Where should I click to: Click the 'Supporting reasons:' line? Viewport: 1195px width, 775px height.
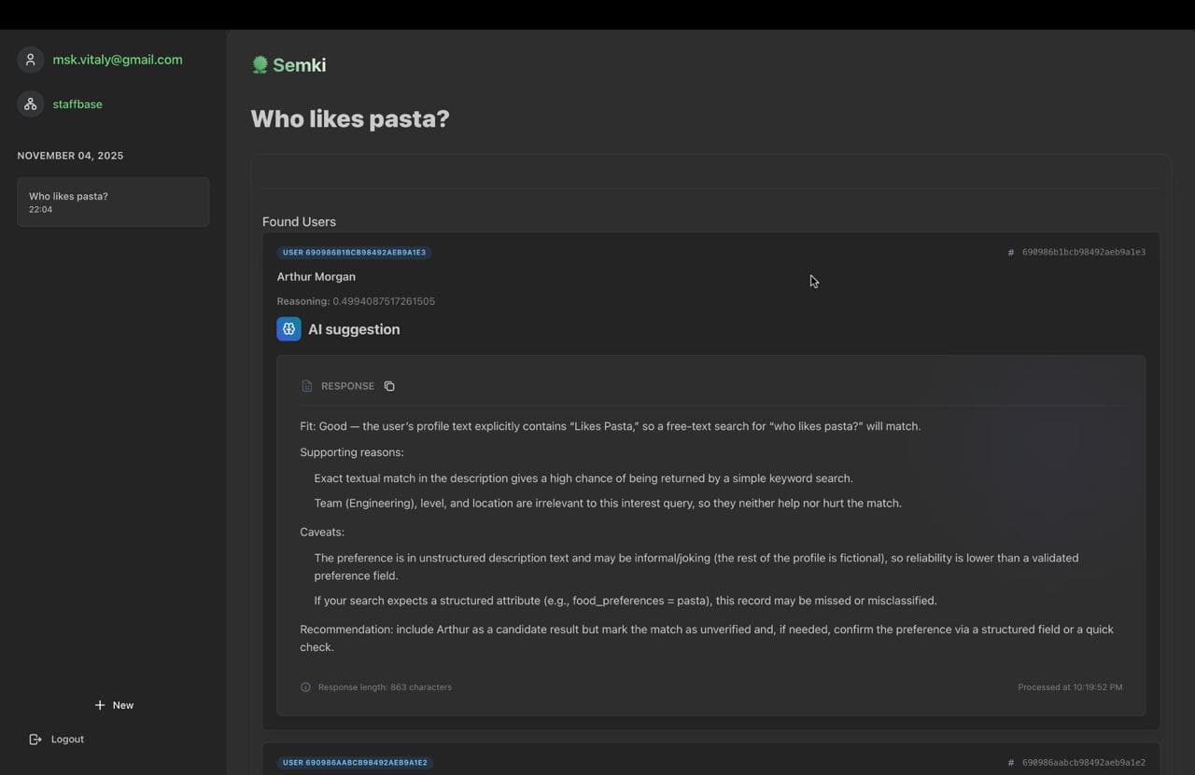[352, 452]
